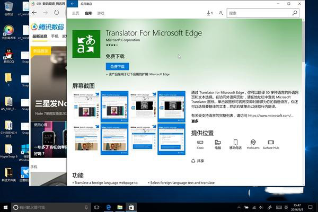Open the HyperSnap 6 desktop icon
Image resolution: width=318 pixels, height=212 pixels.
(8, 151)
